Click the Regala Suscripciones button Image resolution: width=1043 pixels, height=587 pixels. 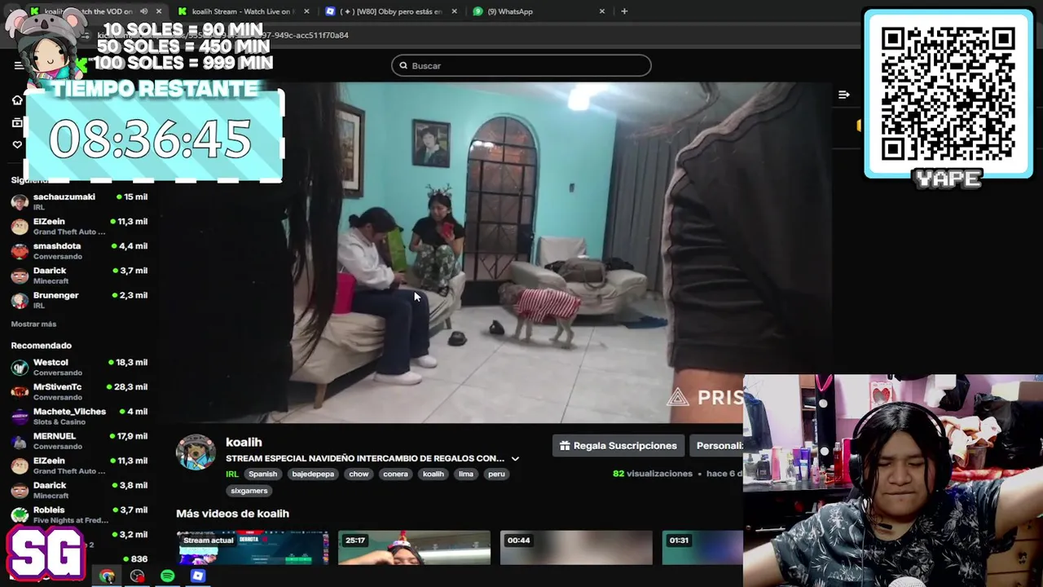click(x=618, y=446)
